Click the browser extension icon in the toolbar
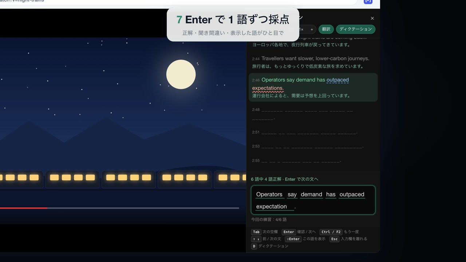The image size is (466, 262). pos(368,1)
